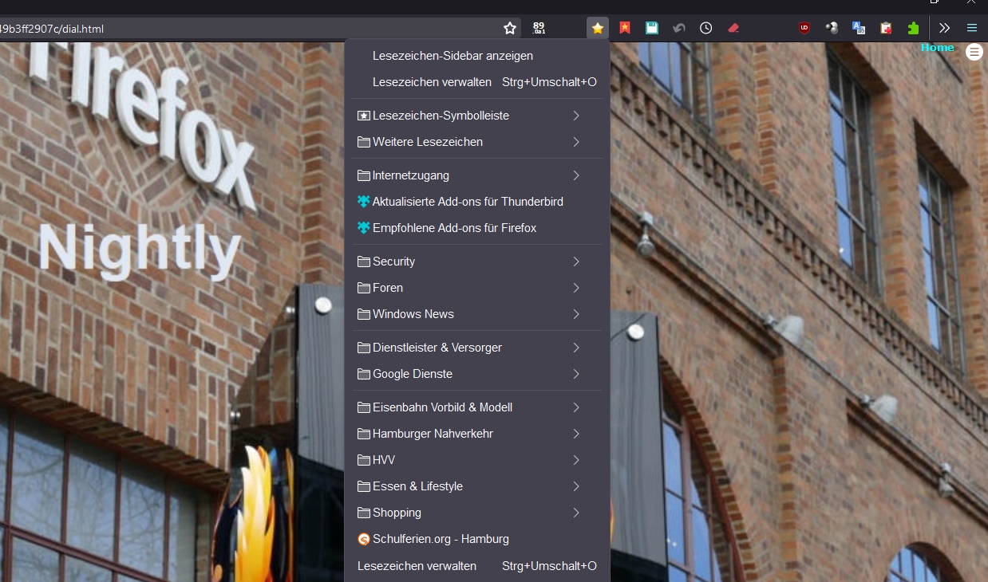Expand the Foren submenu arrow
The height and width of the screenshot is (582, 988).
coord(576,288)
